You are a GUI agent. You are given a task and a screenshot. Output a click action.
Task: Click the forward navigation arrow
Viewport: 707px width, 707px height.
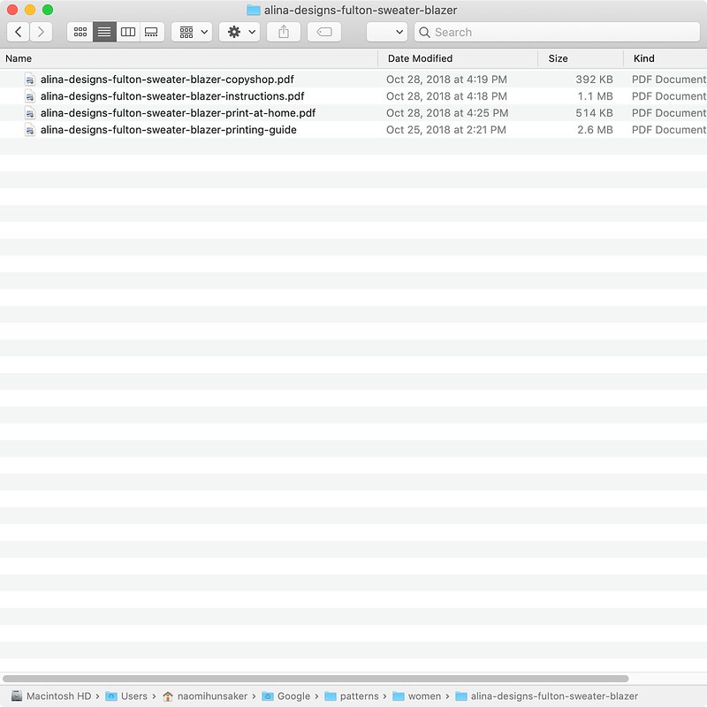click(x=41, y=32)
